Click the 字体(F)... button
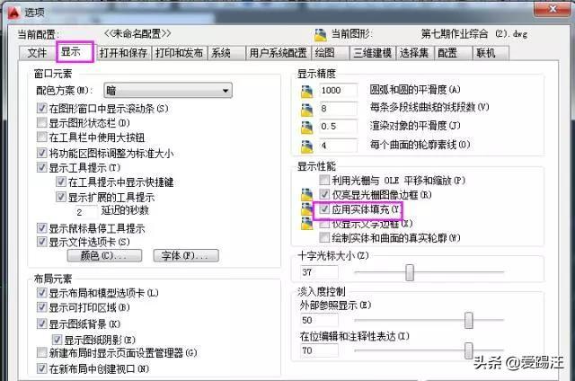This screenshot has height=381, width=575. 186,255
